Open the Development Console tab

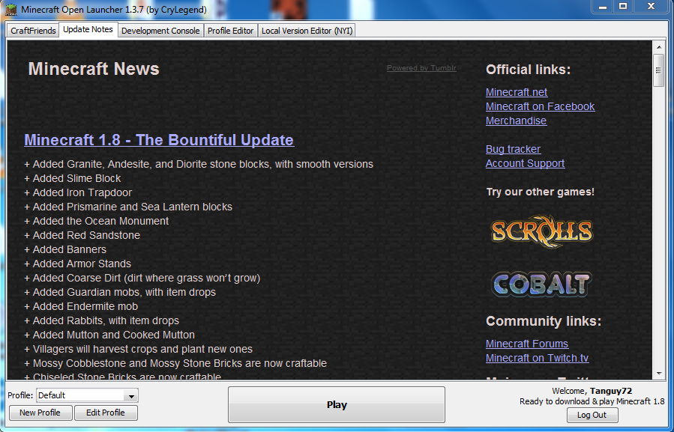pyautogui.click(x=160, y=31)
